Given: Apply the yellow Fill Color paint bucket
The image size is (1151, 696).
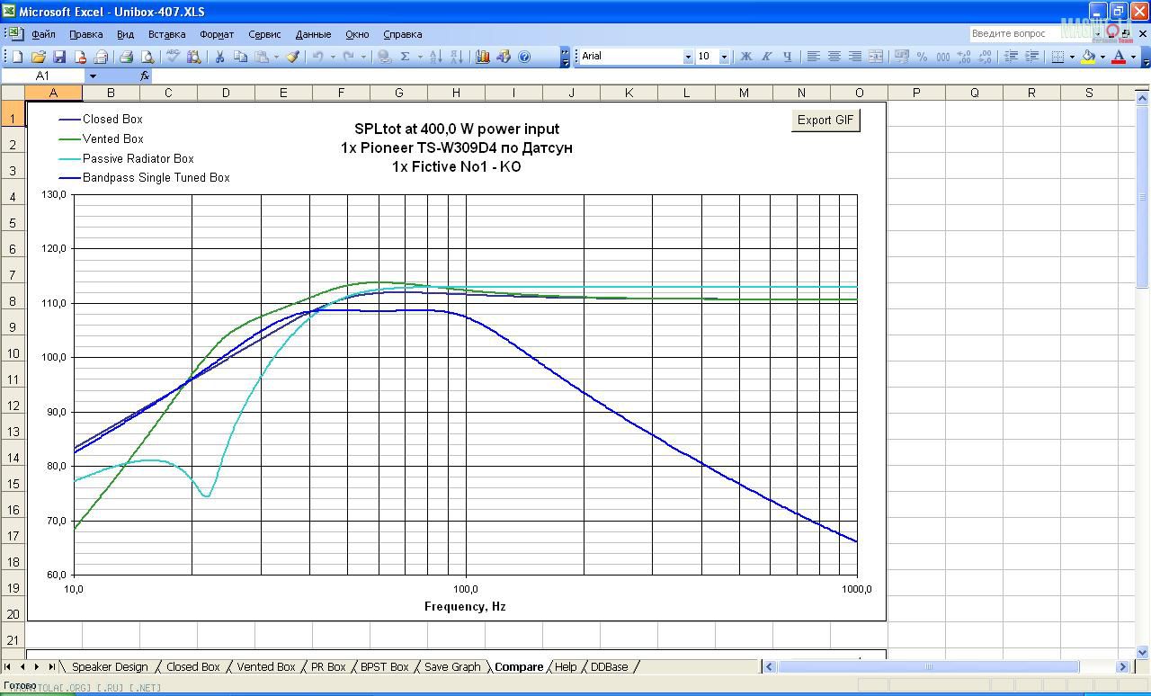Looking at the screenshot, I should pos(1088,57).
